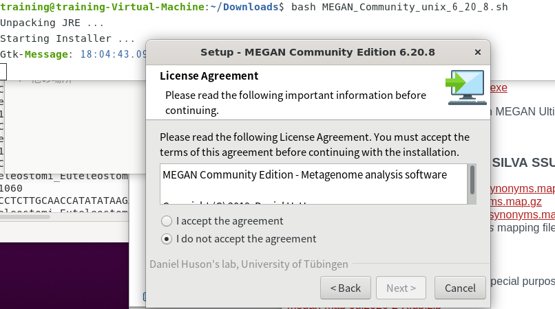This screenshot has width=555, height=309.
Task: Click the disabled Next button
Action: click(x=401, y=288)
